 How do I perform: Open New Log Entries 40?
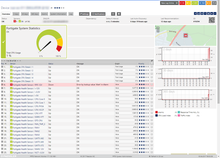pos(169,3)
